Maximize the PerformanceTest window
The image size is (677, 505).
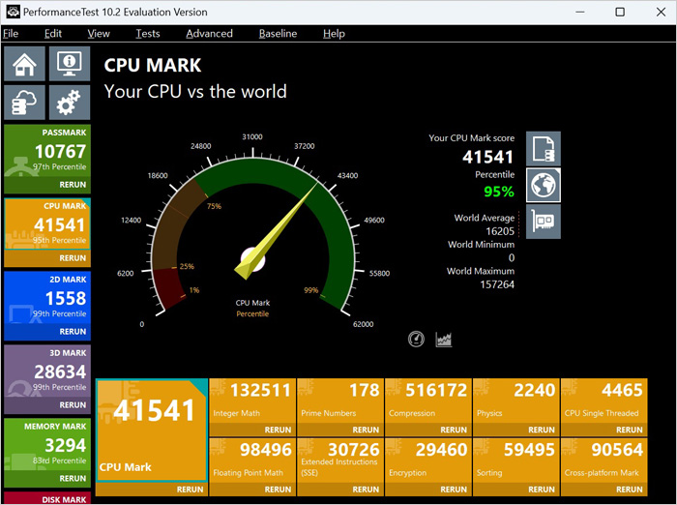click(x=620, y=12)
